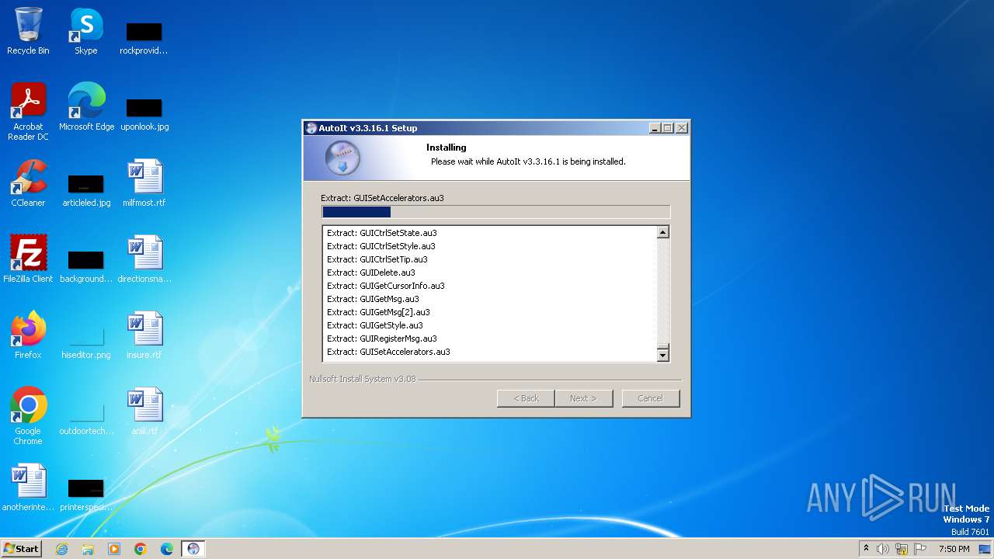Click the Cancel button in Setup

pos(651,398)
